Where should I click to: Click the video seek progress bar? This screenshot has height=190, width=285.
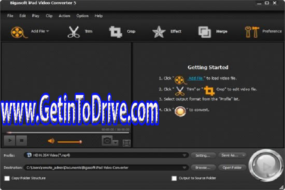67,133
